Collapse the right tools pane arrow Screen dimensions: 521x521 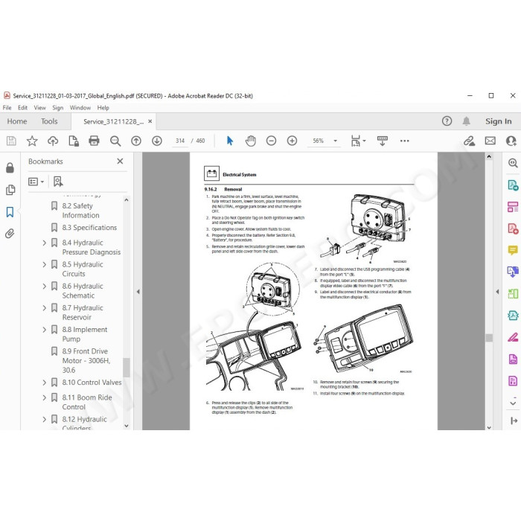click(497, 292)
